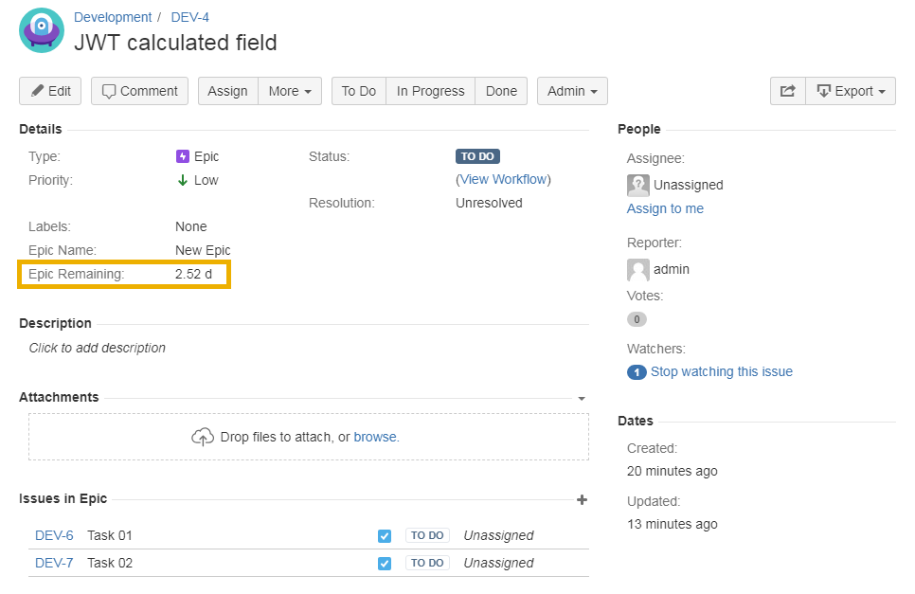The width and height of the screenshot is (915, 594).
Task: Expand the Attachments options arrow
Action: [582, 399]
